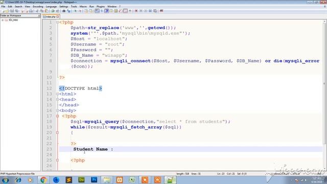This screenshot has height=184, width=327.
Task: Click the vertical scrollbar of the editor
Action: coord(324,83)
